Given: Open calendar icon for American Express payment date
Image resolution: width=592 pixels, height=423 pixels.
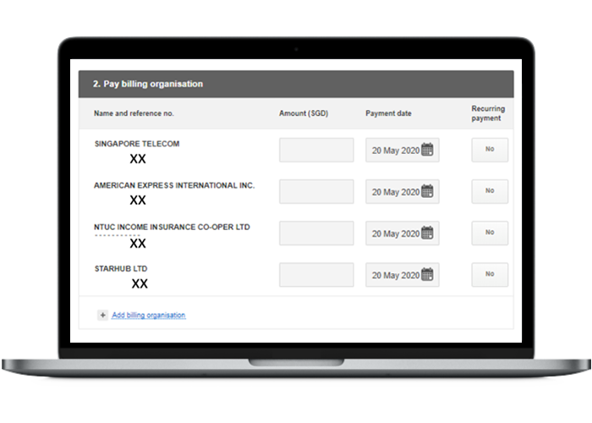Looking at the screenshot, I should click(427, 191).
